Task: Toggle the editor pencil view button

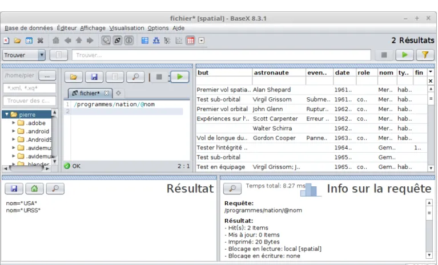Action: tap(106, 40)
